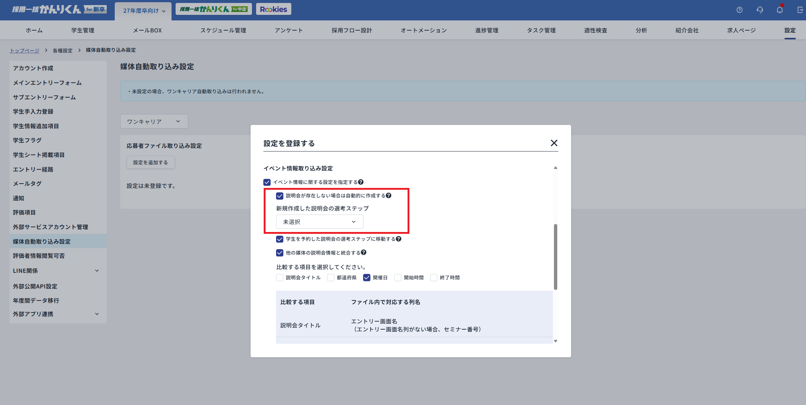Viewport: 806px width, 405px height.
Task: Click the logout icon in top right
Action: (x=800, y=10)
